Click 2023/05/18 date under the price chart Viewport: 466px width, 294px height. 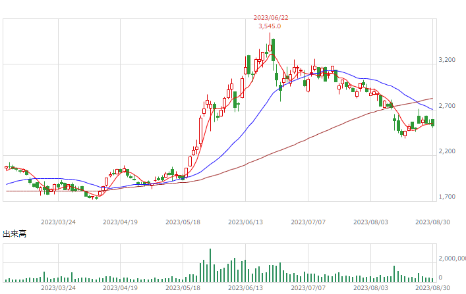(183, 222)
